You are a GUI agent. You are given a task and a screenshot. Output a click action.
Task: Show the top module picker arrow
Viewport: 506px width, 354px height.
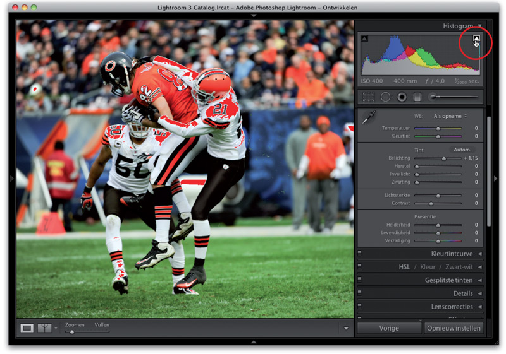pyautogui.click(x=254, y=15)
